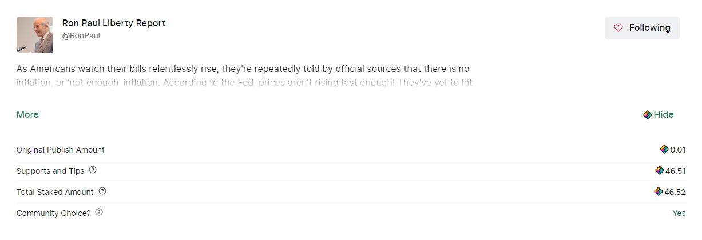Click the LBC credit icon beside Hide
This screenshot has width=702, height=240.
pyautogui.click(x=648, y=115)
